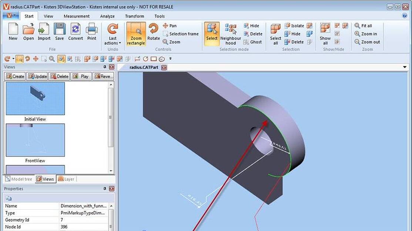Viewport: 412px width, 231px height.
Task: Switch to the View ribbon tab
Action: coord(48,16)
